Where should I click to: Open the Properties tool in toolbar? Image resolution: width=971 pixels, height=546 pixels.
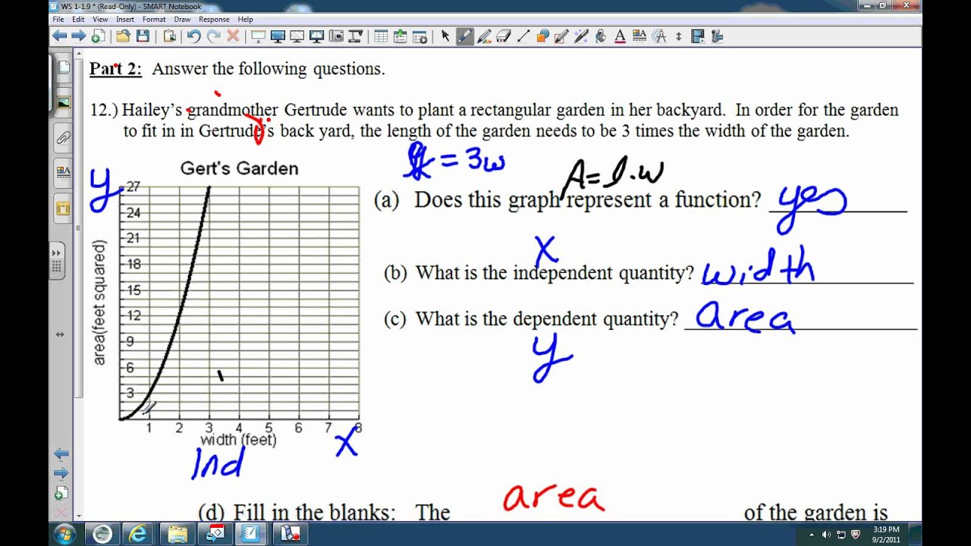(x=639, y=36)
